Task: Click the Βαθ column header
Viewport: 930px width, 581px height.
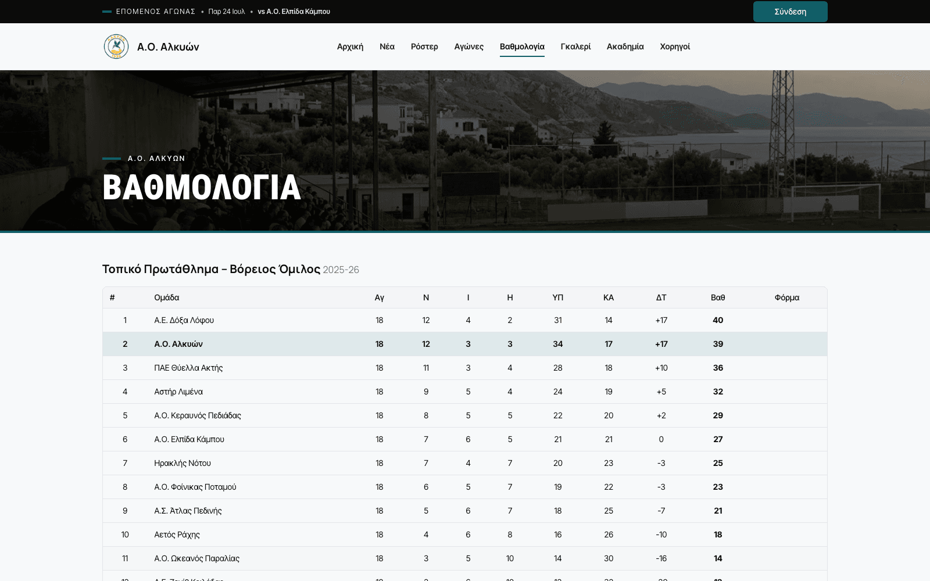Action: pos(718,297)
